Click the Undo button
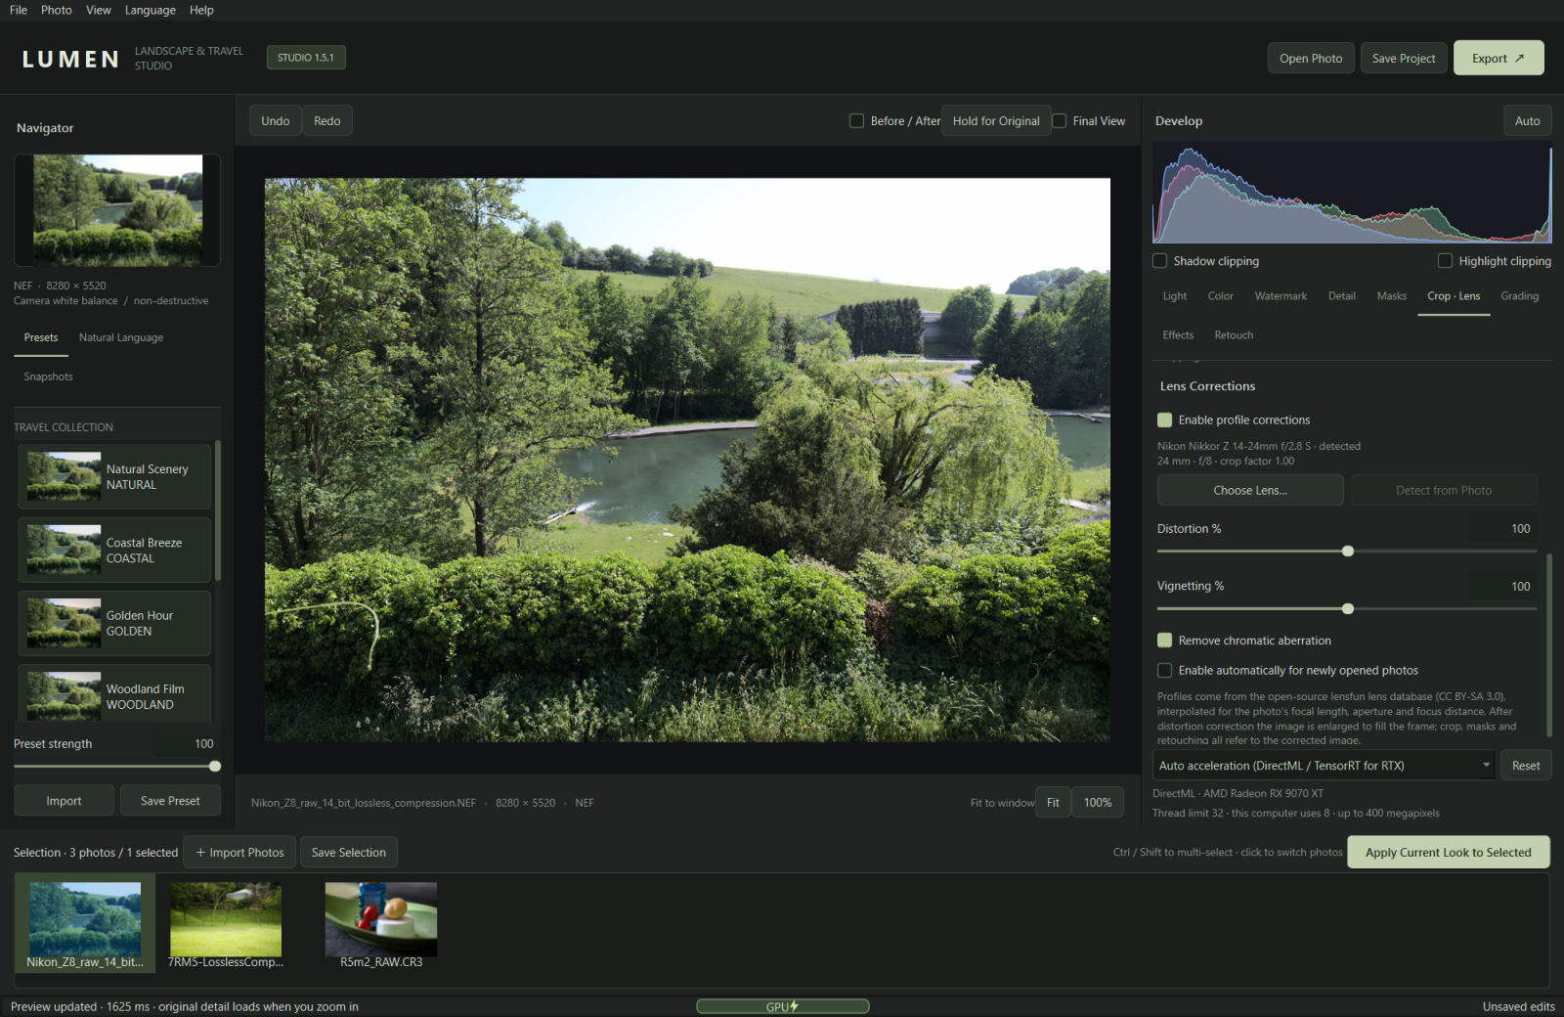The height and width of the screenshot is (1017, 1564). tap(276, 121)
